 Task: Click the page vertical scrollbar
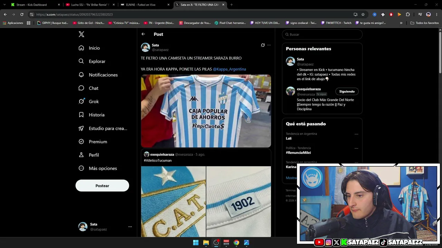click(x=440, y=52)
